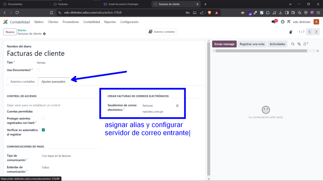The width and height of the screenshot is (323, 181).
Task: Toggle browser sidebar panel icon
Action: tap(287, 13)
